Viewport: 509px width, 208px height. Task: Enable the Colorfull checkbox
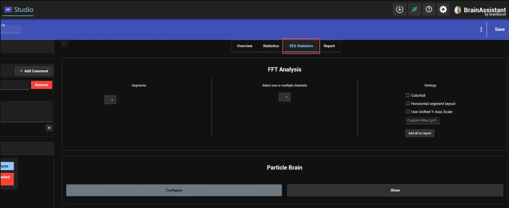pos(408,95)
